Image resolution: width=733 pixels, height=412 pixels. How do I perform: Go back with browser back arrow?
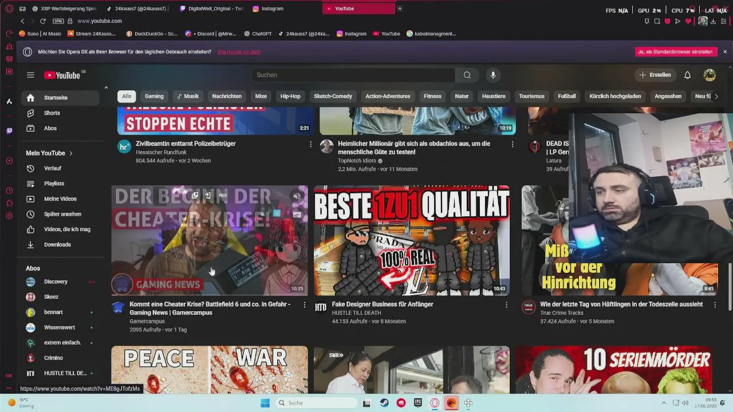[x=22, y=21]
